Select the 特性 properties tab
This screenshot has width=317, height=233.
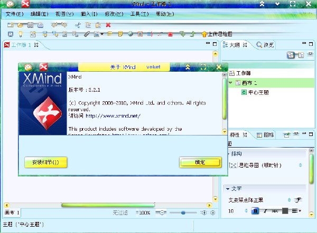235,135
